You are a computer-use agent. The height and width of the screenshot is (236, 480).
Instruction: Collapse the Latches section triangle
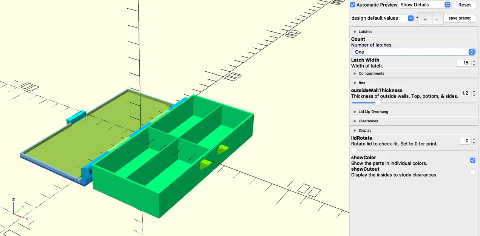pyautogui.click(x=355, y=31)
